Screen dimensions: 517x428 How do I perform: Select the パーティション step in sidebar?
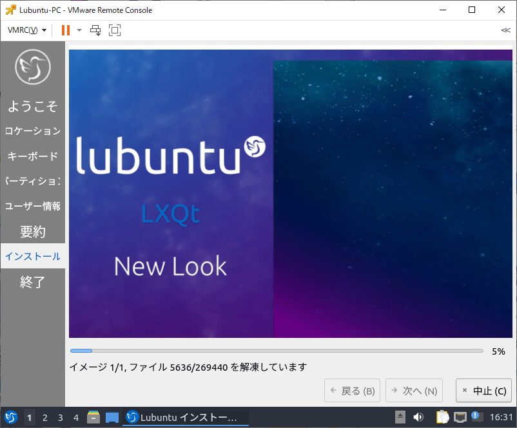[x=33, y=181]
